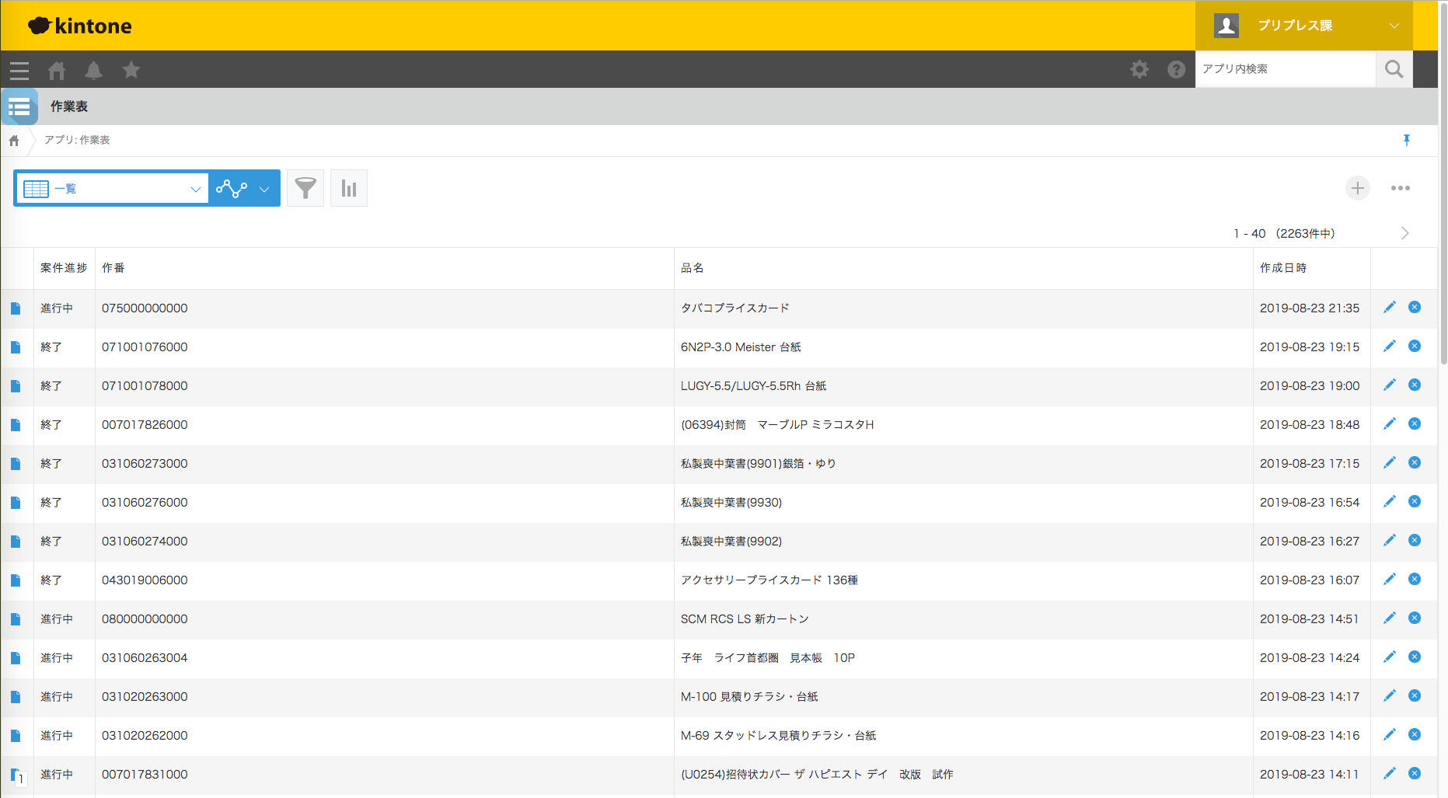The height and width of the screenshot is (798, 1448).
Task: Click the 案件進捗 column header
Action: tap(64, 268)
